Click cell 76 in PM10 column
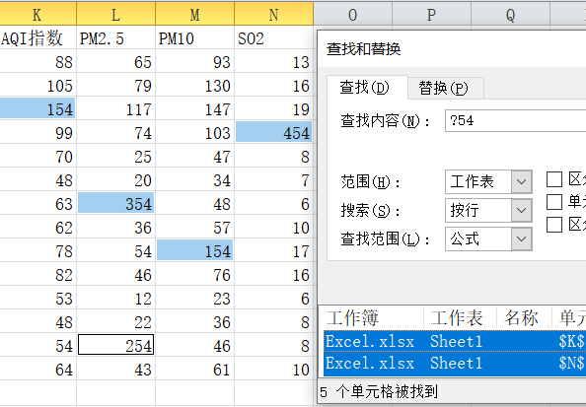The image size is (586, 407). click(195, 274)
